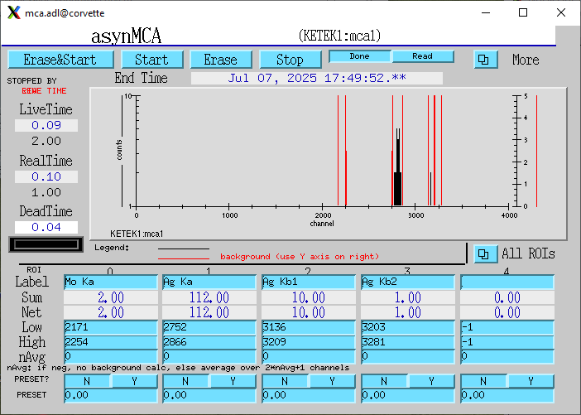Click the LiveTime elapsed value 0.09
The width and height of the screenshot is (581, 415).
point(46,125)
